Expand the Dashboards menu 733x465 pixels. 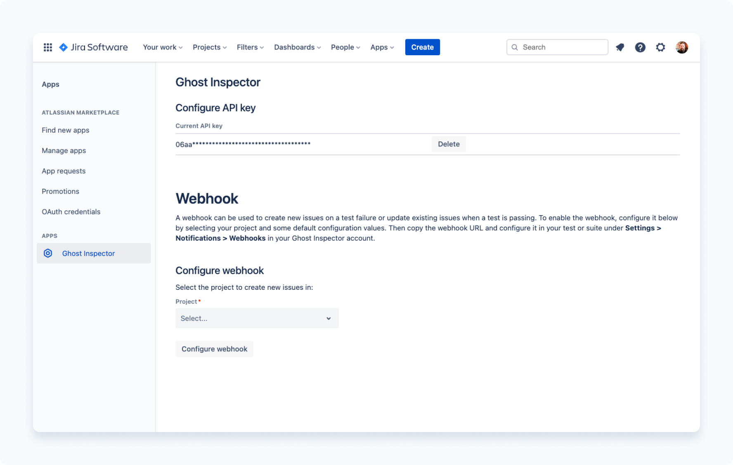tap(297, 47)
